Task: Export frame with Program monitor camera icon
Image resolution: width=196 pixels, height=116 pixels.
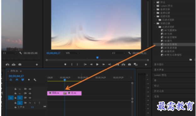Action: 129,64
